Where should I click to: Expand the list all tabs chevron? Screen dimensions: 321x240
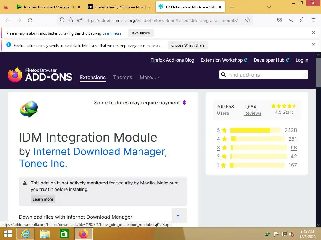[269, 7]
